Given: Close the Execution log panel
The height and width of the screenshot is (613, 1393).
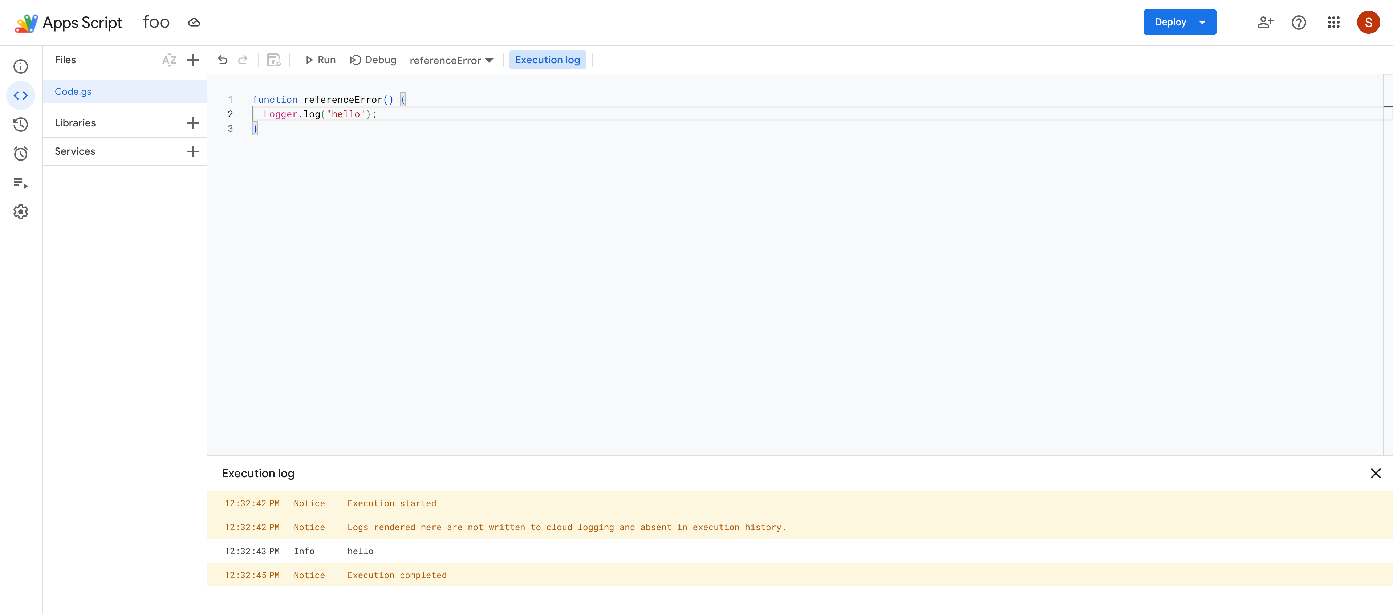Looking at the screenshot, I should click(x=1376, y=473).
